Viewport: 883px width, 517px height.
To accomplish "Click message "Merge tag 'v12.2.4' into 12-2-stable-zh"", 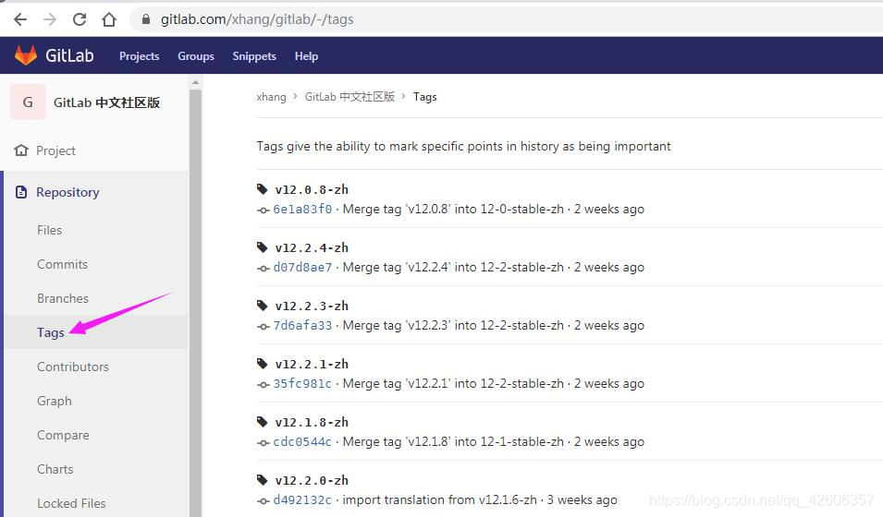I will pyautogui.click(x=453, y=267).
